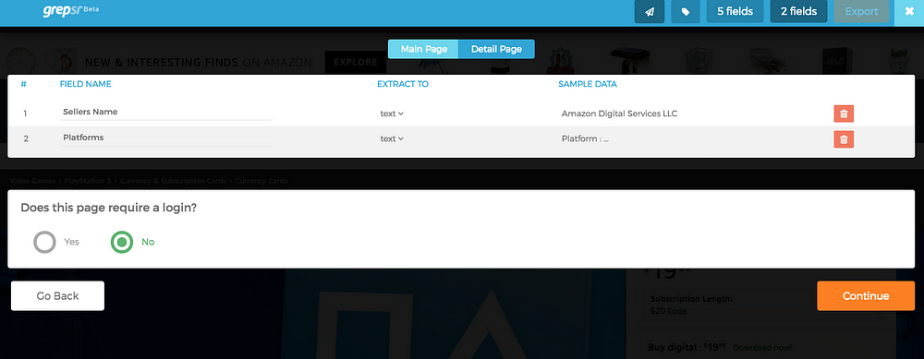This screenshot has height=359, width=924.
Task: Switch to the Main Page tab
Action: 424,49
